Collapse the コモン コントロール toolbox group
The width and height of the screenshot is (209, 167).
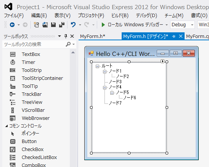click(x=6, y=126)
